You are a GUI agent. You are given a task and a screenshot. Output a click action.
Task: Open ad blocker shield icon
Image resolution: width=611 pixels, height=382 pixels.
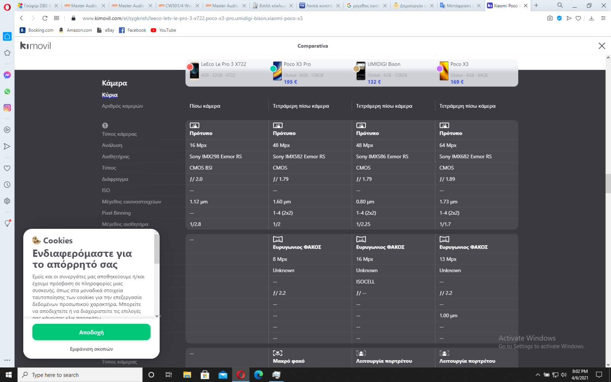pyautogui.click(x=559, y=18)
